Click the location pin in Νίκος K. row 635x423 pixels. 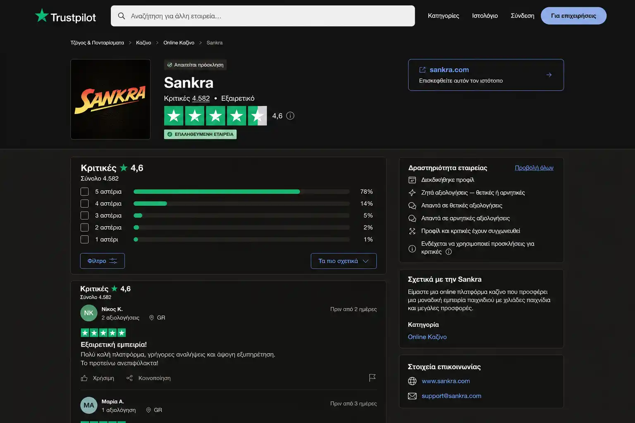151,318
